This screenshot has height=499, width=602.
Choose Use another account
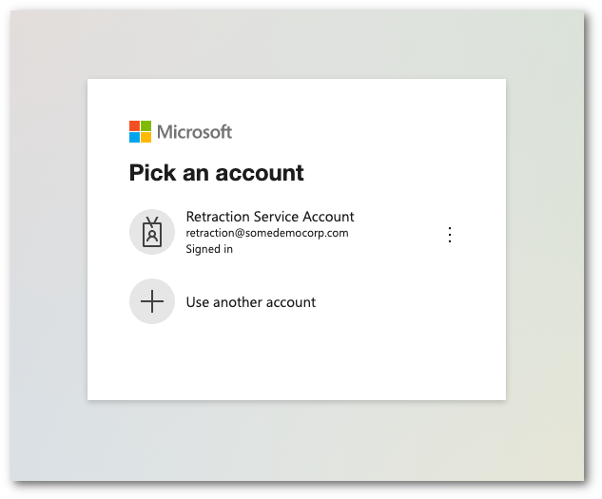[251, 302]
